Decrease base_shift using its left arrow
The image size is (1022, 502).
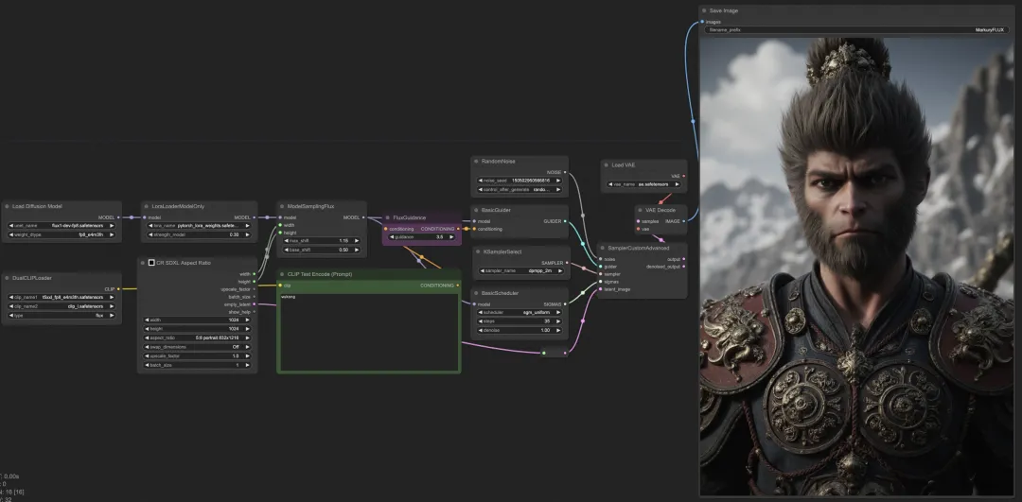(286, 250)
